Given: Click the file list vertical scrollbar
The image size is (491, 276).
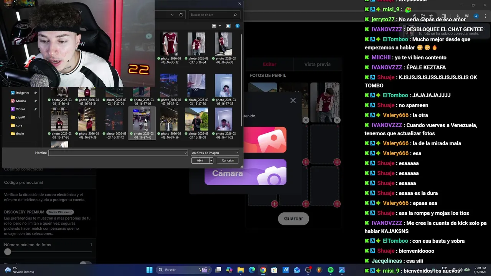Looking at the screenshot, I should [x=241, y=80].
